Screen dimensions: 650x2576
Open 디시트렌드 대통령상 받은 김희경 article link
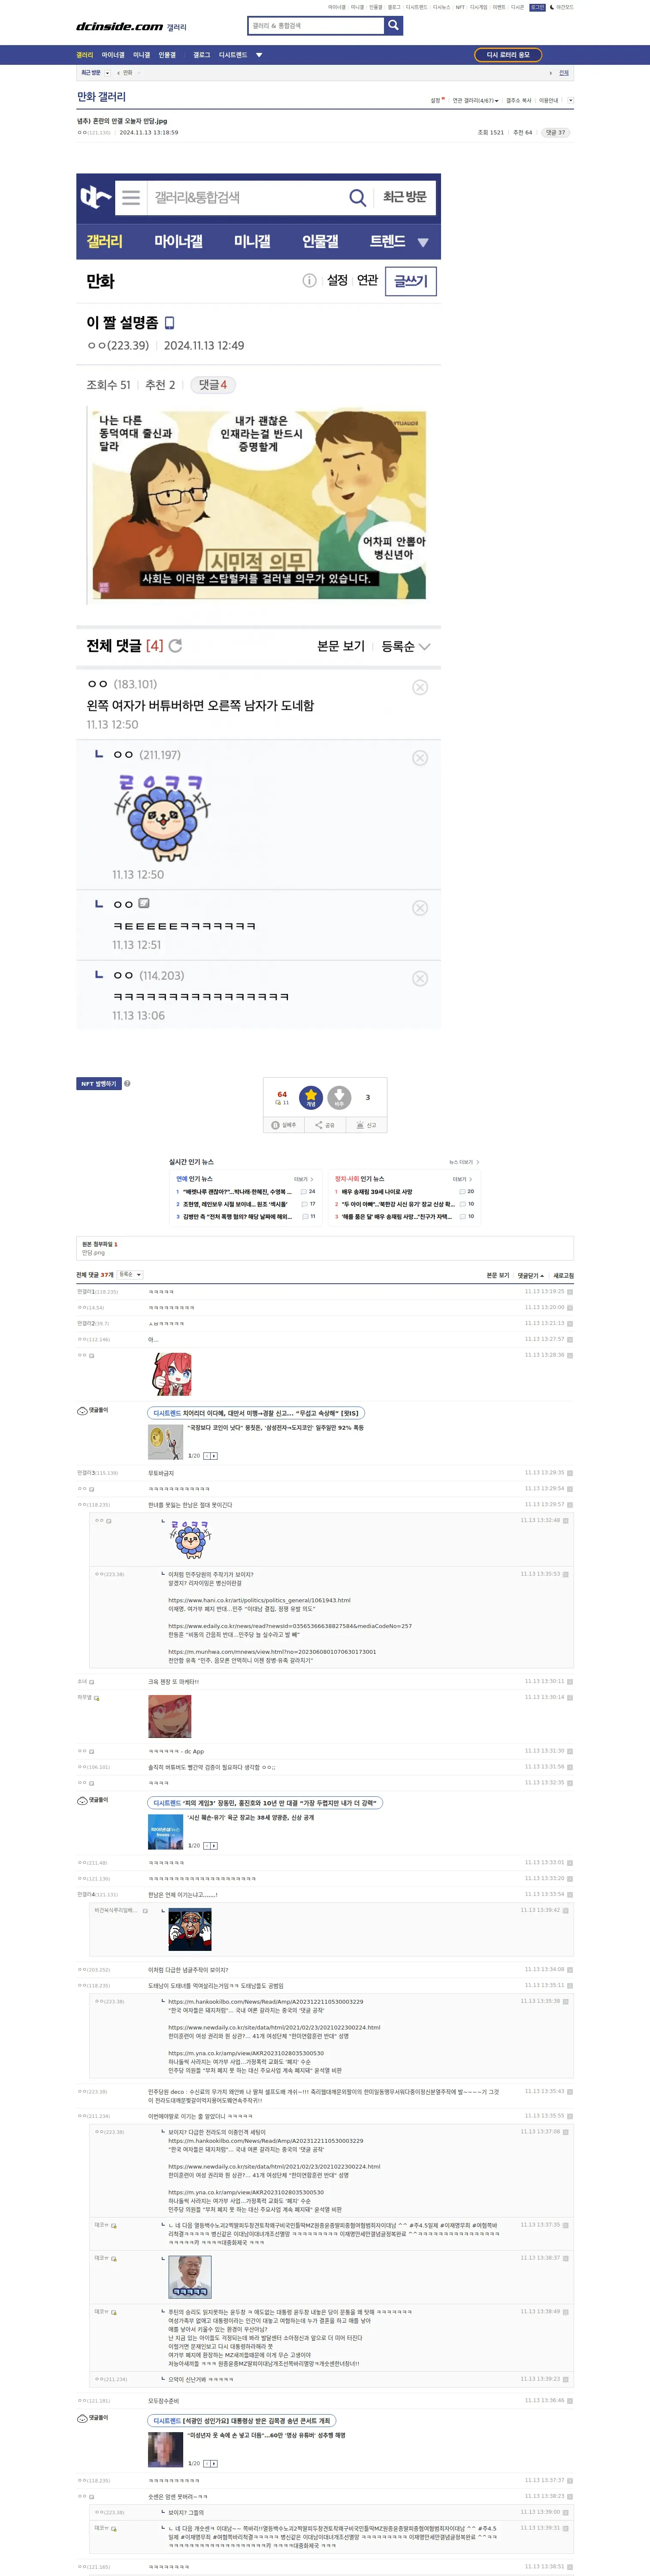pyautogui.click(x=241, y=2421)
